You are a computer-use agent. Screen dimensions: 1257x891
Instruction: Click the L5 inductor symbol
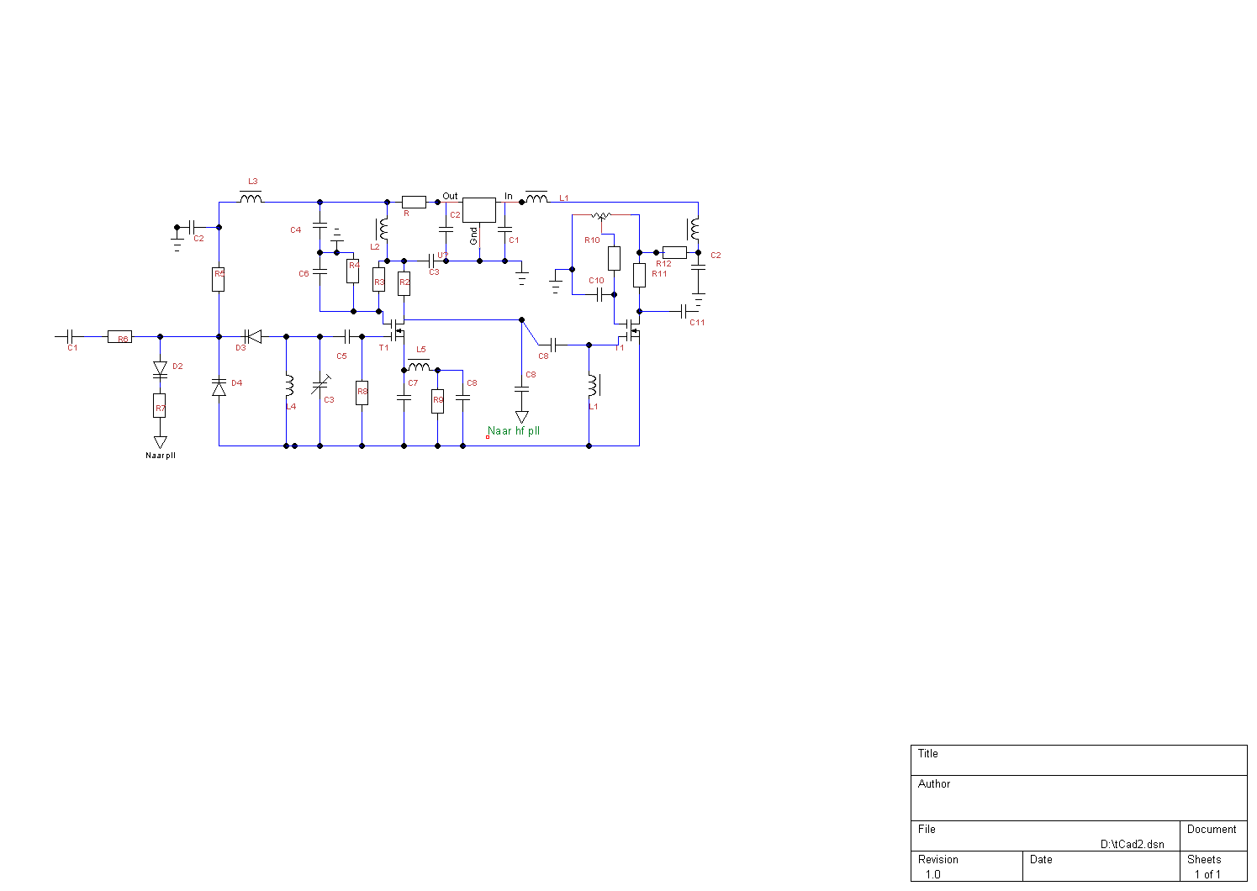(419, 366)
